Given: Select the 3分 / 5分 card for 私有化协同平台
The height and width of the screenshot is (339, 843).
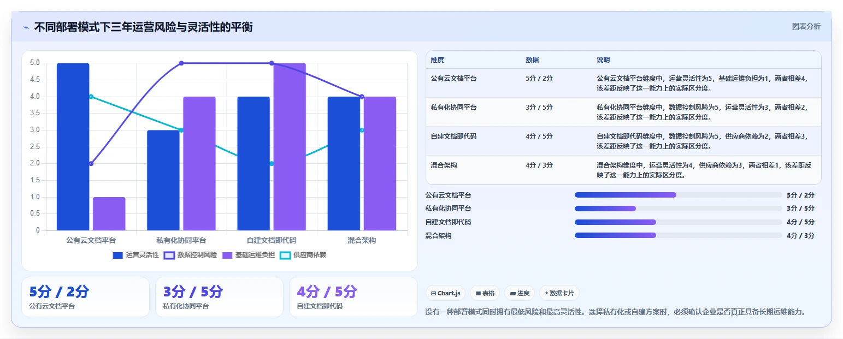Looking at the screenshot, I should 219,297.
